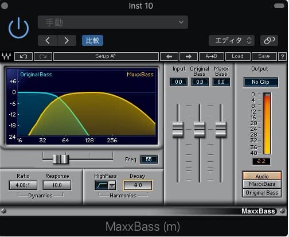
Task: Select Original Bass monitor mode
Action: 262,193
